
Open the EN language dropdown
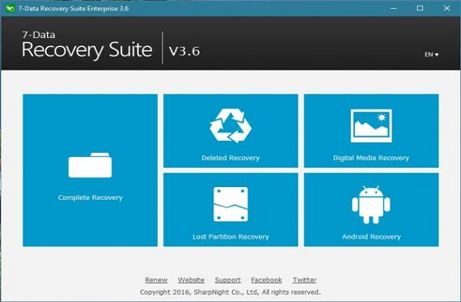coord(431,54)
